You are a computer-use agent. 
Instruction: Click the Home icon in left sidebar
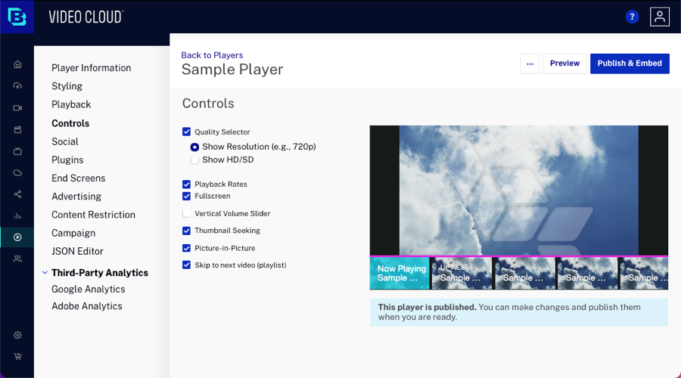point(17,64)
